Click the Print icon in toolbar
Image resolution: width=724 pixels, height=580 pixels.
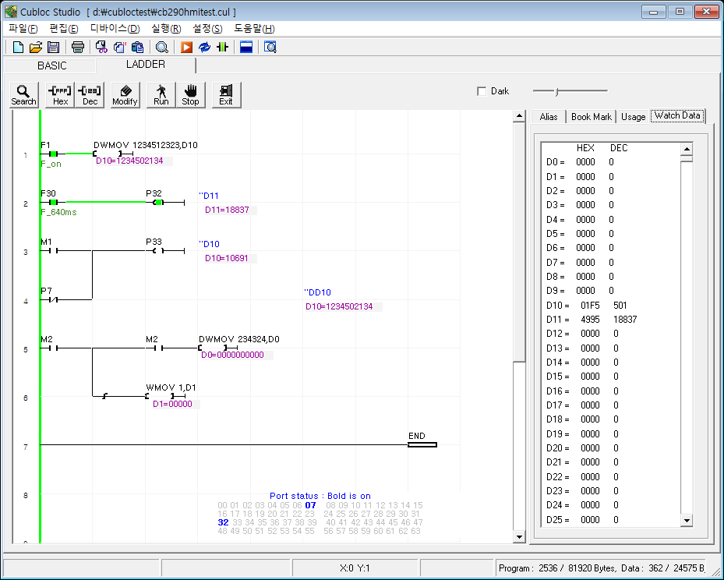(x=78, y=48)
